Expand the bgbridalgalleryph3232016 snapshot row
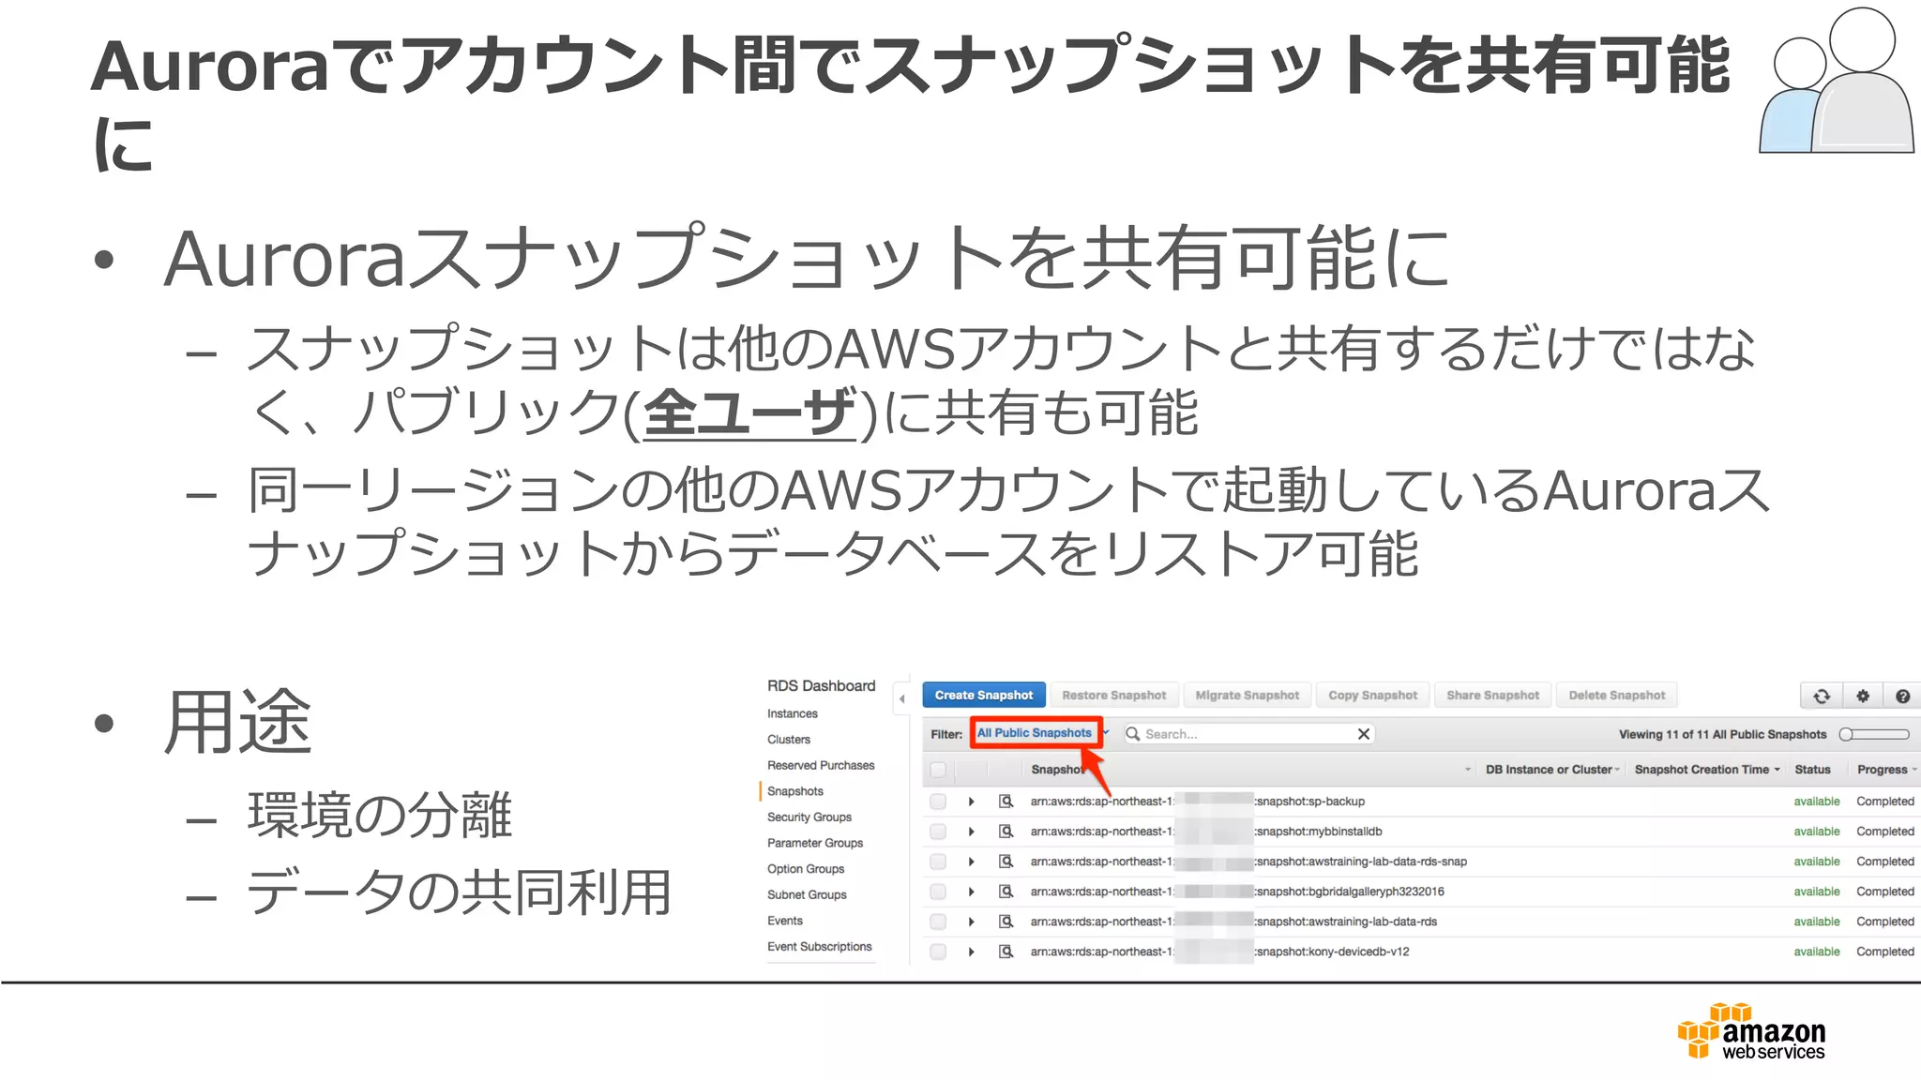Screen dimensions: 1921x1080 point(971,892)
